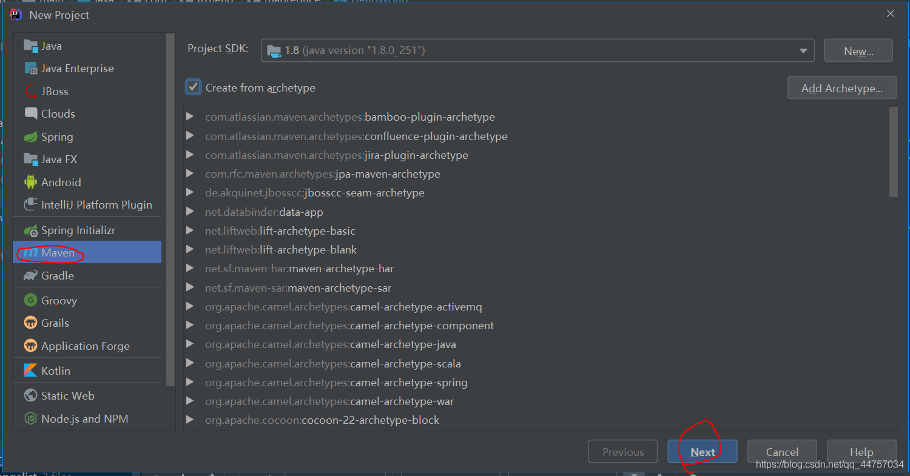This screenshot has width=910, height=476.
Task: Click the JBoss red icon
Action: 30,91
